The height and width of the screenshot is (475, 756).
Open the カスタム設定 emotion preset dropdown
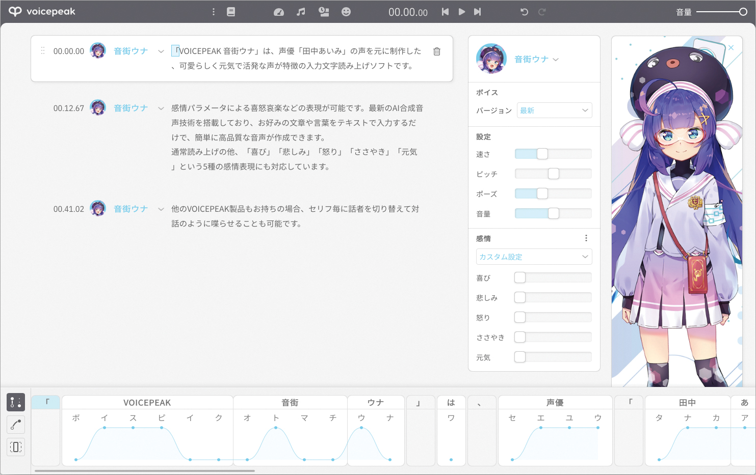pos(534,257)
